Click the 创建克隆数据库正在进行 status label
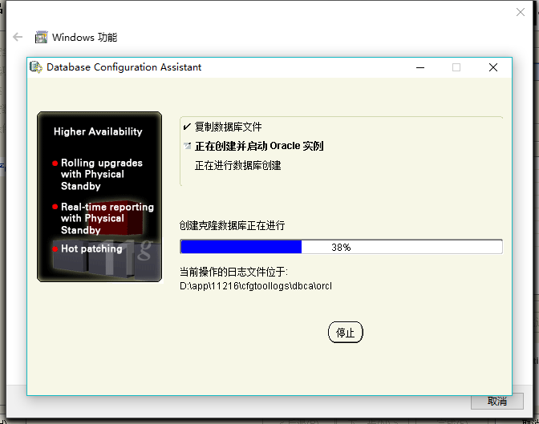The image size is (539, 424). click(x=232, y=225)
